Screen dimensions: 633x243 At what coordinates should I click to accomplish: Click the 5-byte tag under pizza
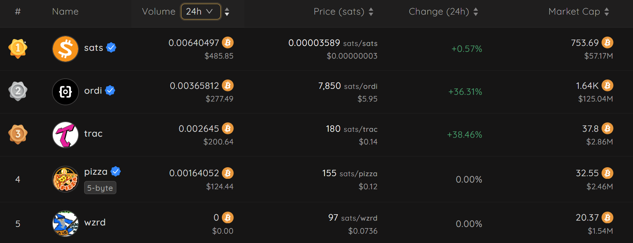tap(100, 188)
